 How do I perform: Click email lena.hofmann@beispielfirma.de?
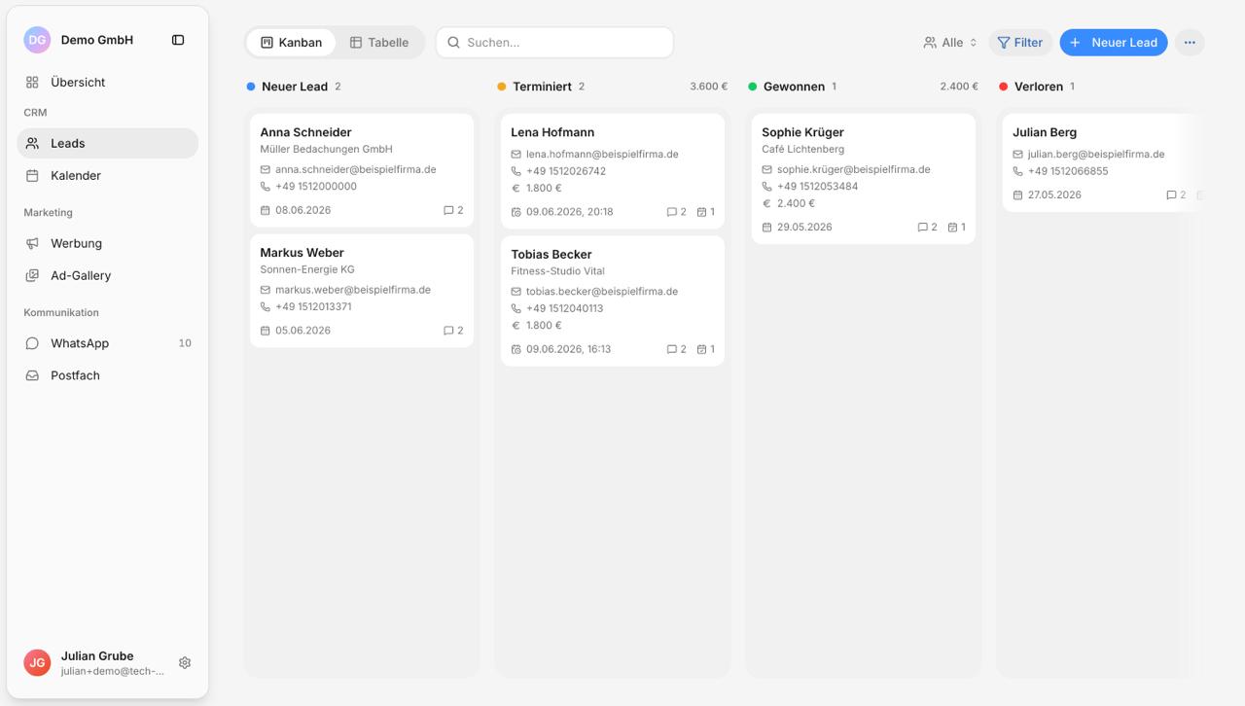tap(602, 155)
